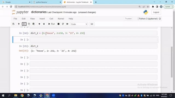Click the notebook vertical scrollbar

(x=172, y=62)
